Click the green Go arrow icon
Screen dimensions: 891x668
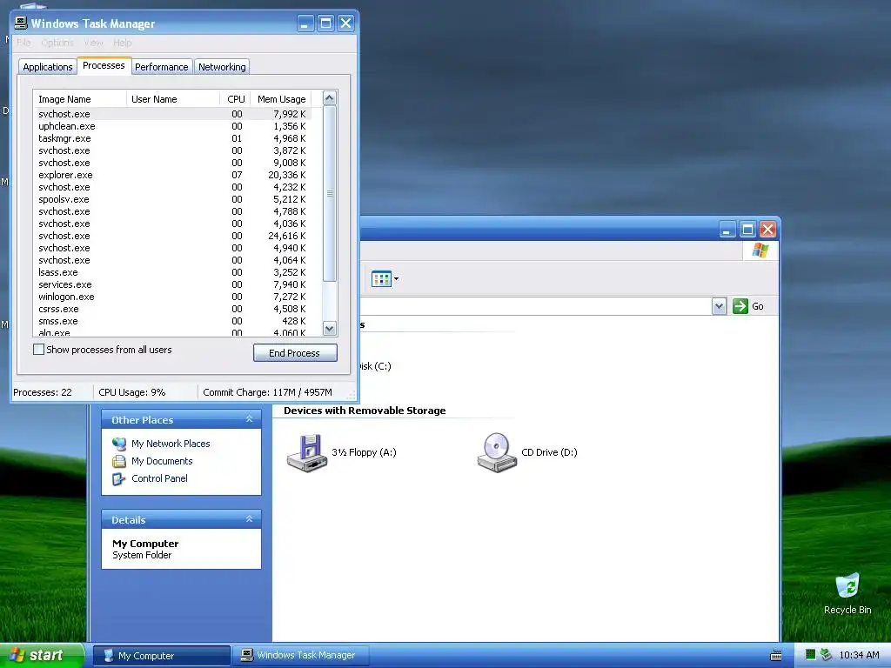(x=740, y=306)
